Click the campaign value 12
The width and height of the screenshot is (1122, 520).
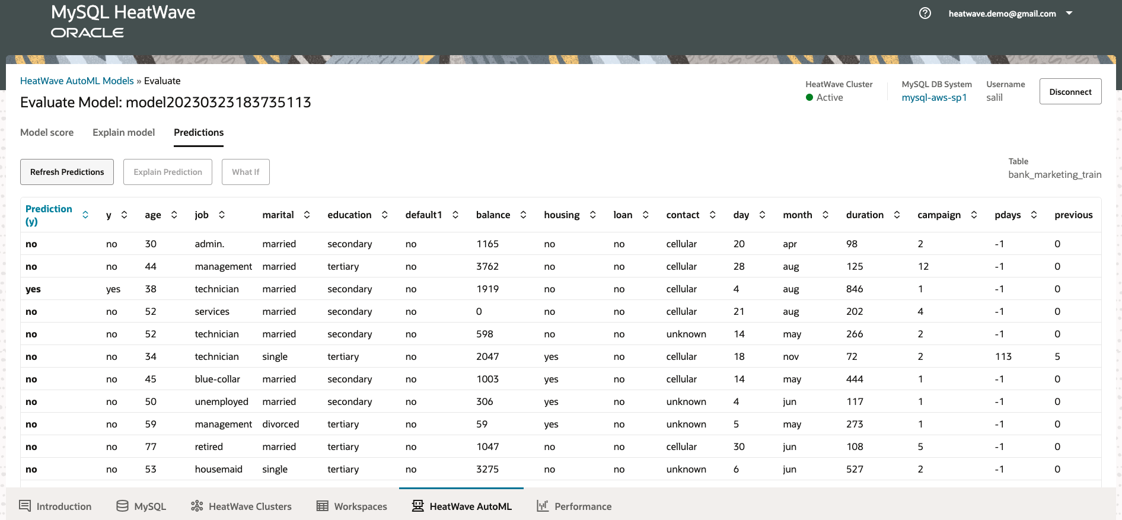tap(923, 266)
